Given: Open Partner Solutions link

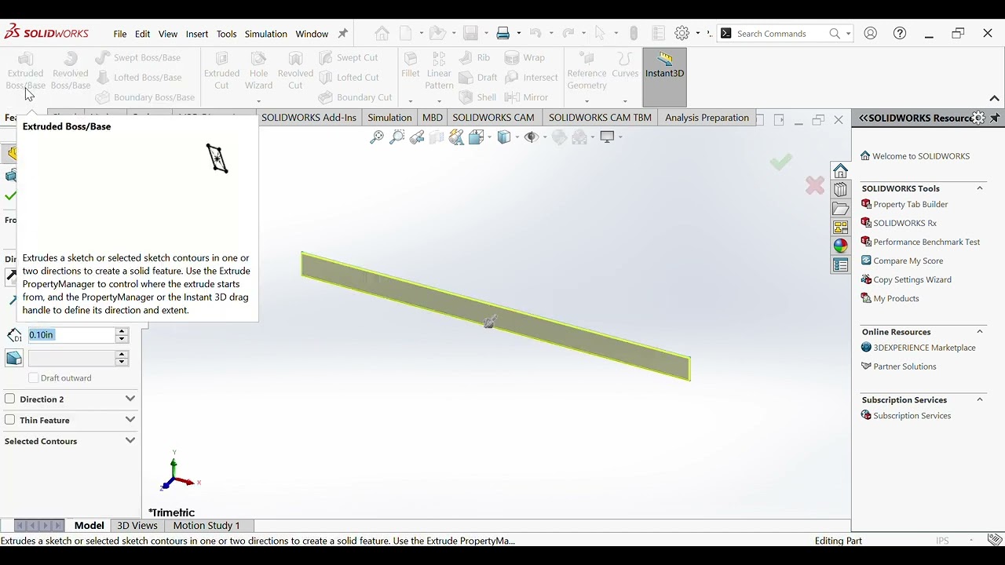Looking at the screenshot, I should 904,366.
